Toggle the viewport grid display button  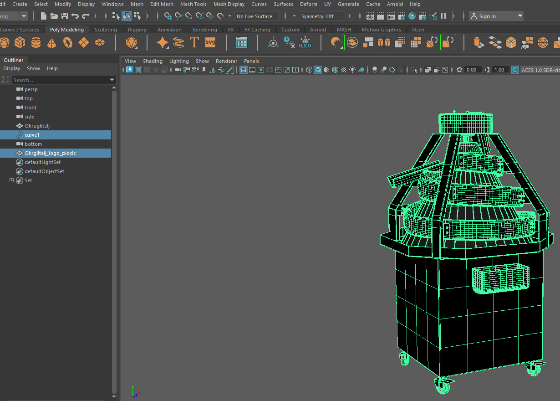(x=244, y=70)
